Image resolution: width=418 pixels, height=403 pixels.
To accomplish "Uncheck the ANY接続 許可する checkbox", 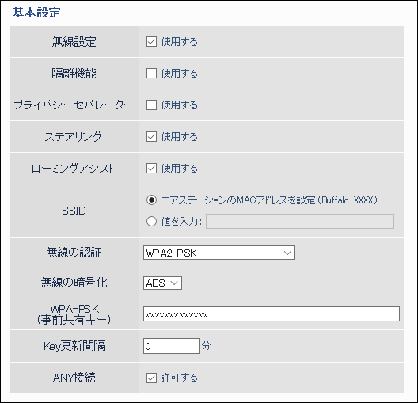I will pyautogui.click(x=151, y=378).
